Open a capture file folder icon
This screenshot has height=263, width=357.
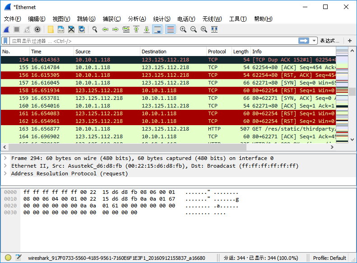[51, 29]
